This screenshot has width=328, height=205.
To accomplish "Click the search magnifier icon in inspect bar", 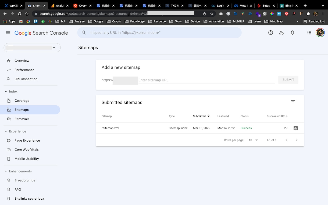I will coord(84,33).
